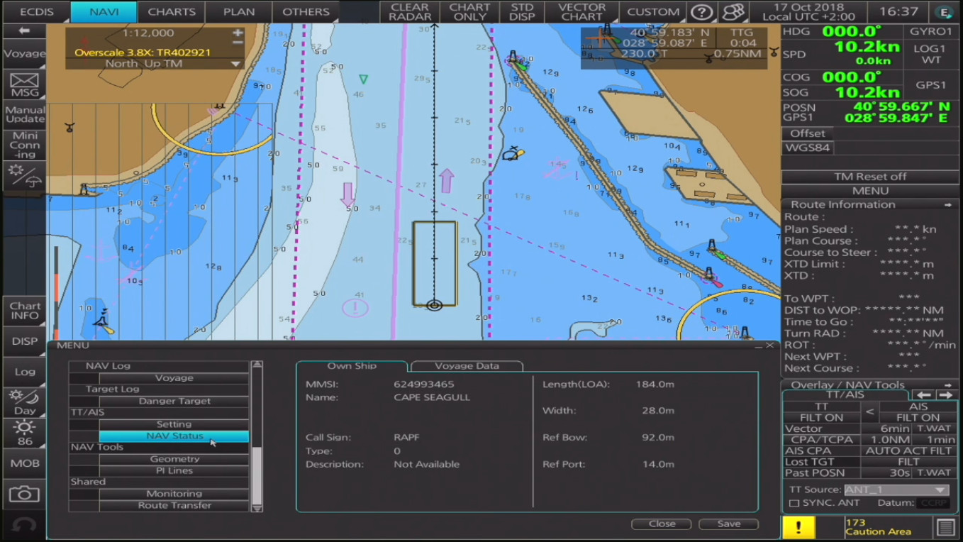963x542 pixels.
Task: Open the yellow alert warning icon
Action: (798, 527)
